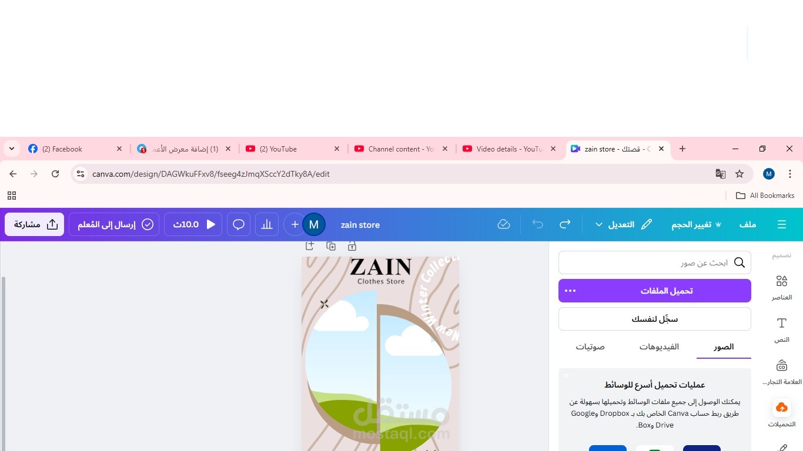Duplicate the page with the copy icon
This screenshot has height=451, width=803.
331,246
